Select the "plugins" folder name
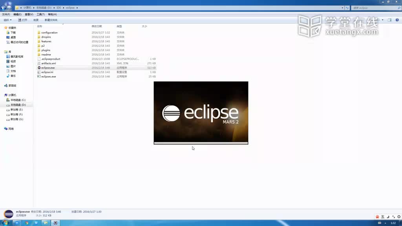Viewport: 402px width, 226px height. pyautogui.click(x=46, y=50)
